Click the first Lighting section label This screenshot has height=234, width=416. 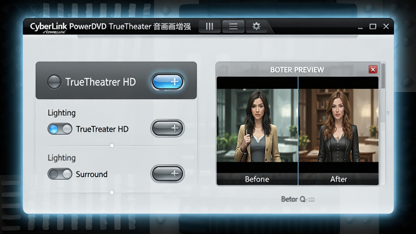[x=62, y=113]
